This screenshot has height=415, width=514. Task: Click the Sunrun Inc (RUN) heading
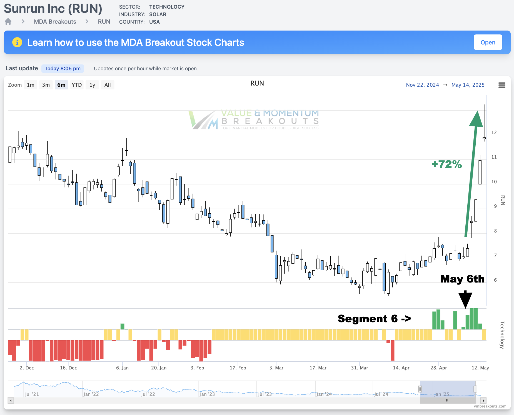(x=53, y=9)
